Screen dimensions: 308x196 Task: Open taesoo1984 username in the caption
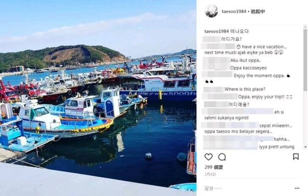[217, 31]
